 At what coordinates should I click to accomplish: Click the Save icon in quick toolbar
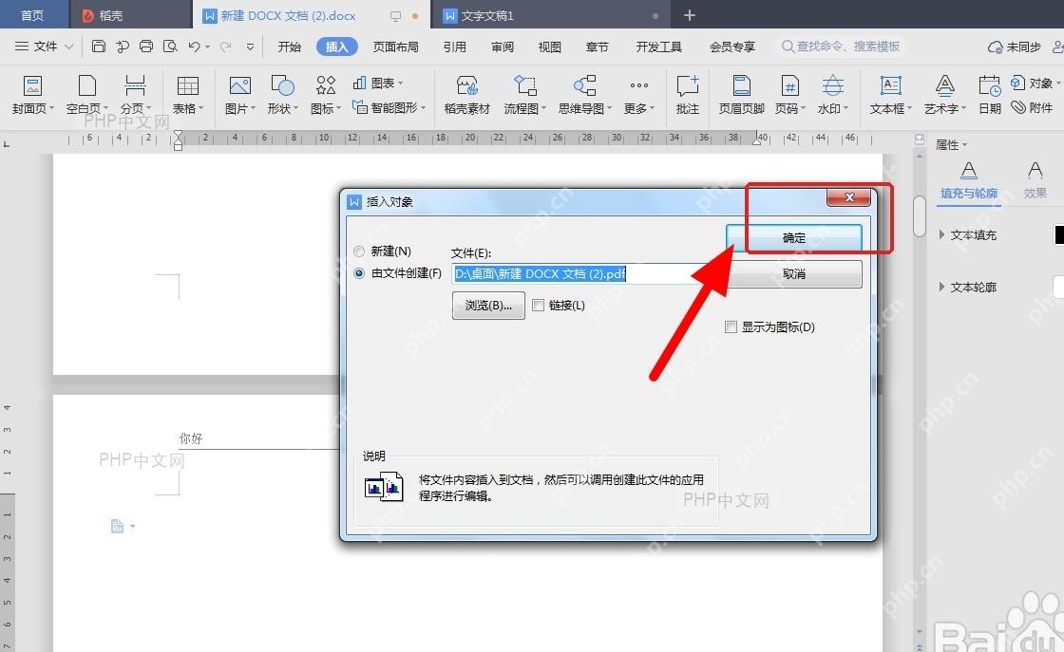click(x=99, y=47)
